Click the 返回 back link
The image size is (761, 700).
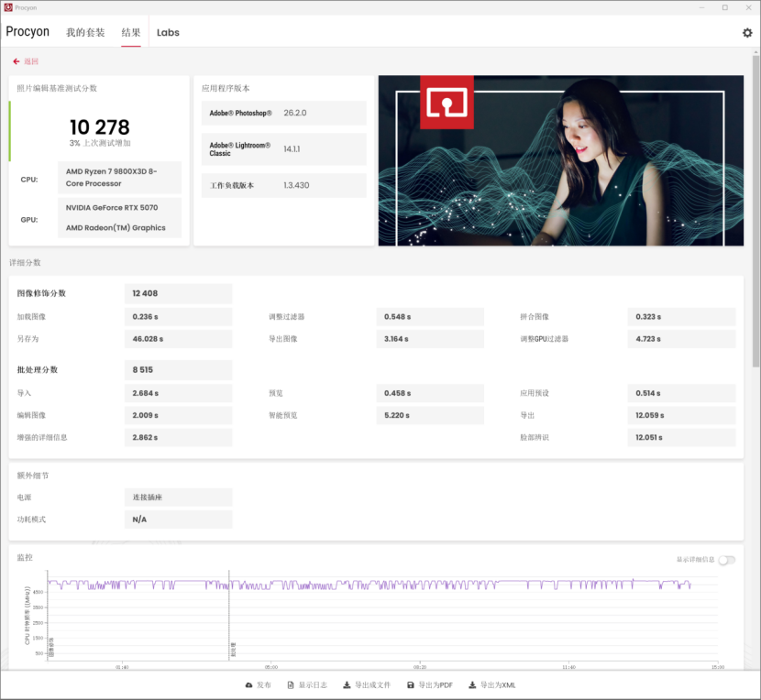pyautogui.click(x=31, y=61)
